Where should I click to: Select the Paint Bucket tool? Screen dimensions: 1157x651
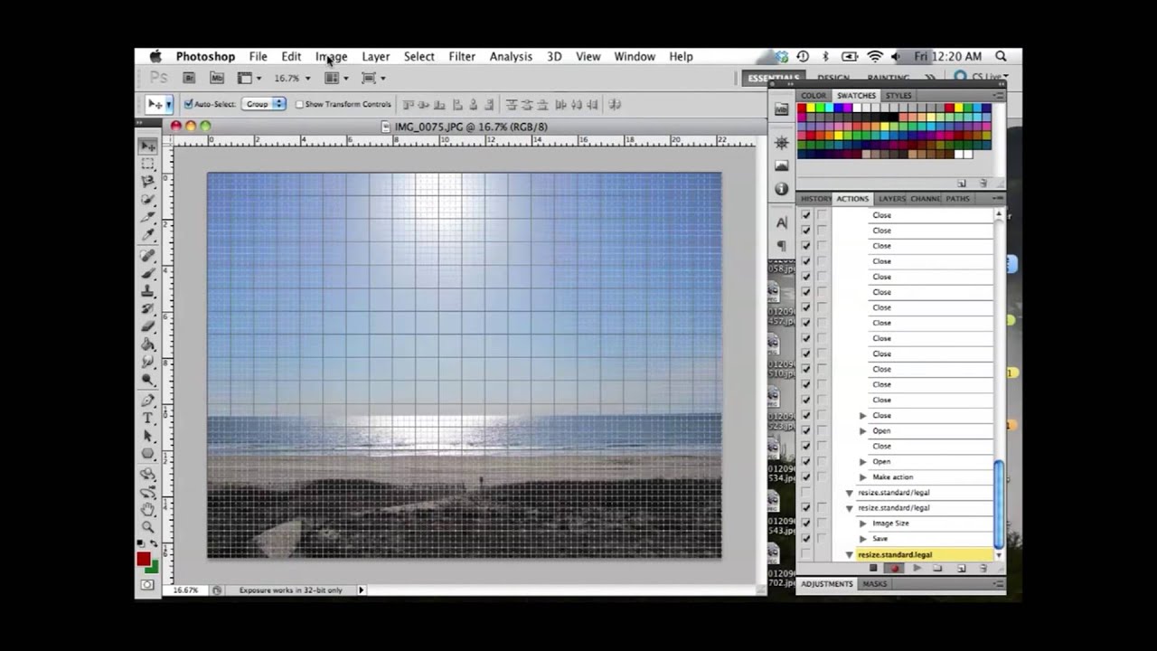click(x=147, y=344)
